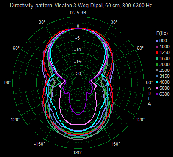Click the '60°' angle label
The width and height of the screenshot is (173, 157).
click(140, 48)
